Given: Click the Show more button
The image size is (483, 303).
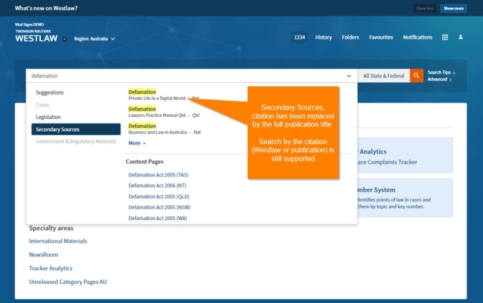Looking at the screenshot, I should click(454, 8).
